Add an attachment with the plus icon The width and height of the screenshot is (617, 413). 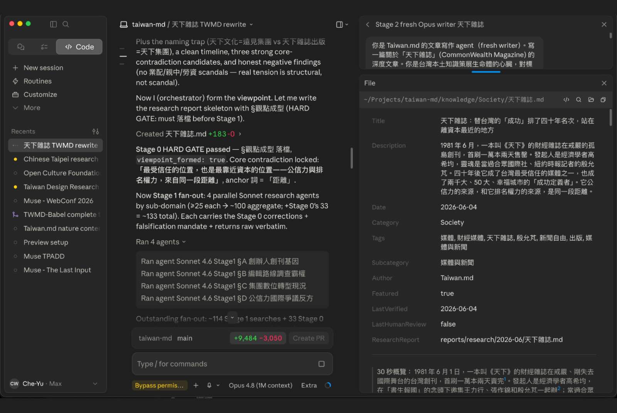tap(196, 386)
